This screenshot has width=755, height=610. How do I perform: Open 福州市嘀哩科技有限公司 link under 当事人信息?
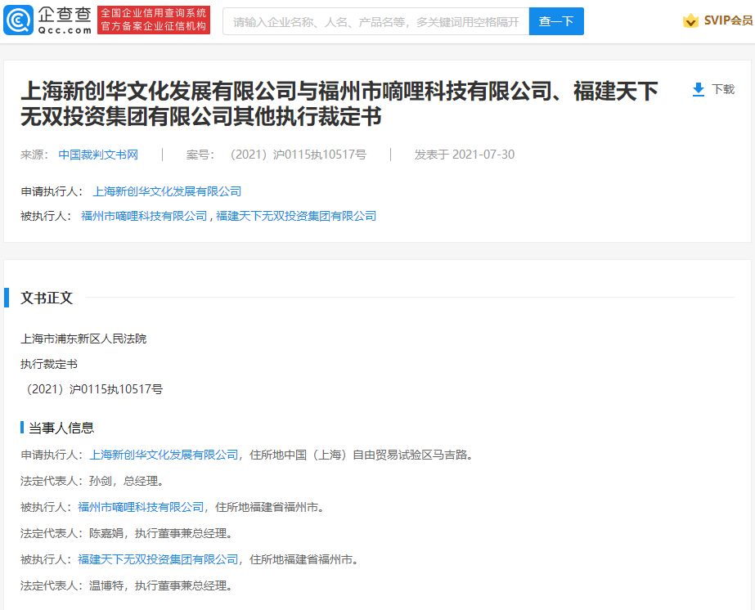(x=141, y=508)
